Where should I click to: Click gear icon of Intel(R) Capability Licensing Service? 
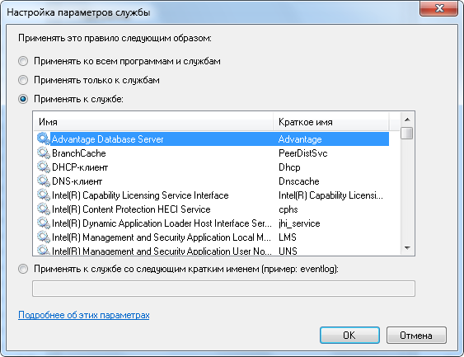(x=44, y=195)
